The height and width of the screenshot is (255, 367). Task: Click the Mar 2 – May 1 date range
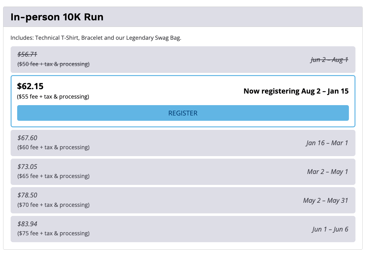pyautogui.click(x=328, y=172)
